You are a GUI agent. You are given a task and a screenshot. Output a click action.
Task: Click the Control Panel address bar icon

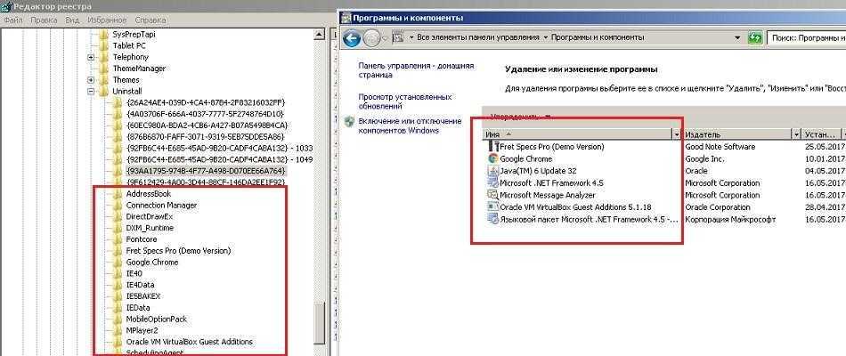[x=398, y=37]
